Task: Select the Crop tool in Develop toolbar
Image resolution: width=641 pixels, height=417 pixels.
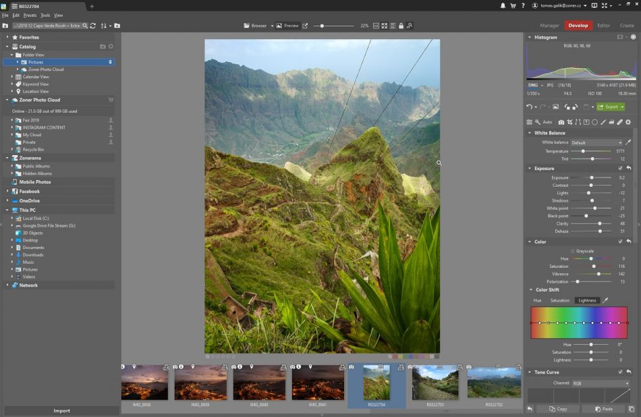Action: (x=569, y=122)
